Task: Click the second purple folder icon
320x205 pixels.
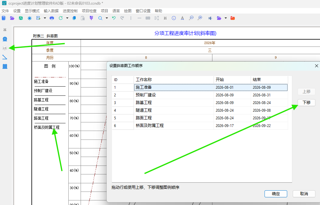Action: click(219, 18)
